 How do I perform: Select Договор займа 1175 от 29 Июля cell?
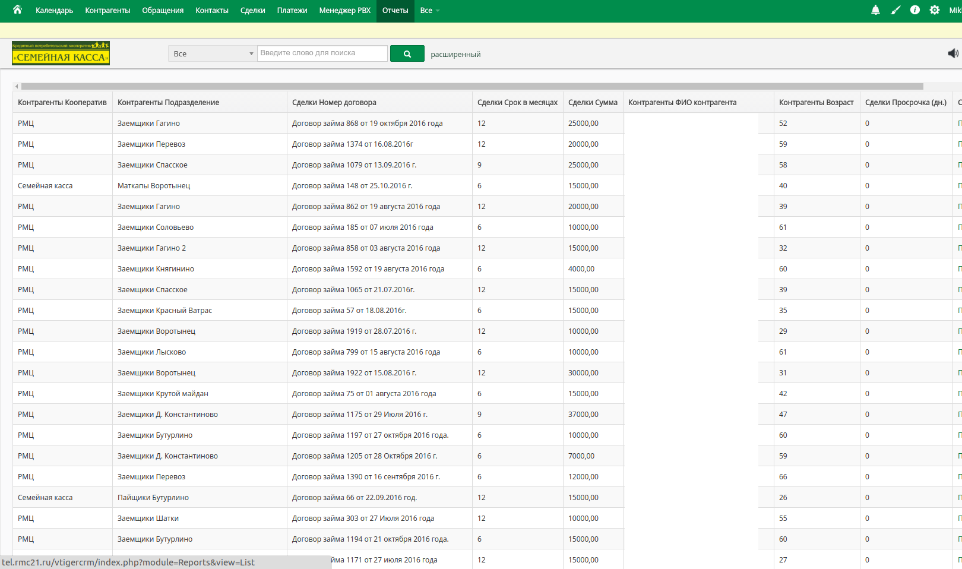click(x=379, y=414)
